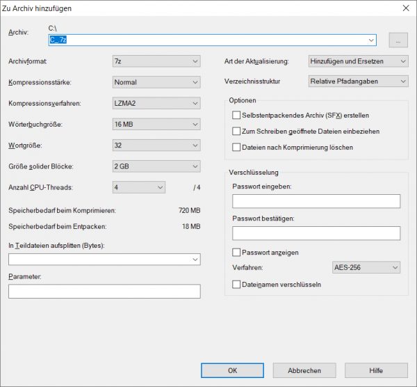Image resolution: width=417 pixels, height=387 pixels.
Task: Click the 'Verschlüsselung' group label
Action: pyautogui.click(x=254, y=173)
